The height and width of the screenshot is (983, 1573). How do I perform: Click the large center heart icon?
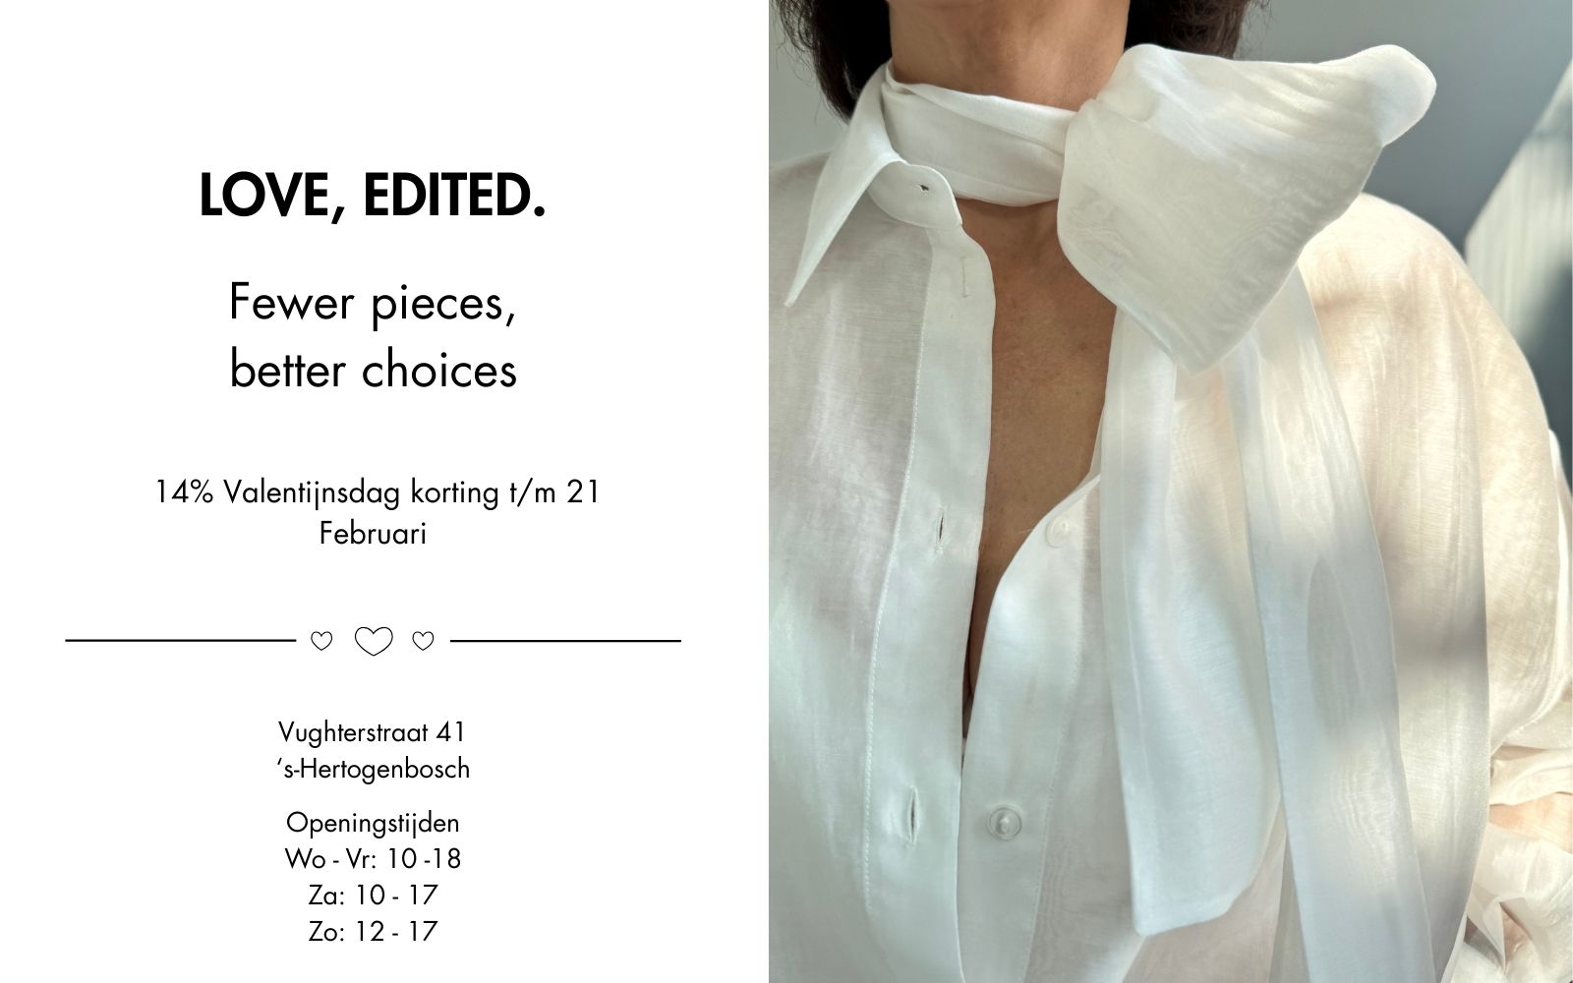click(x=373, y=641)
